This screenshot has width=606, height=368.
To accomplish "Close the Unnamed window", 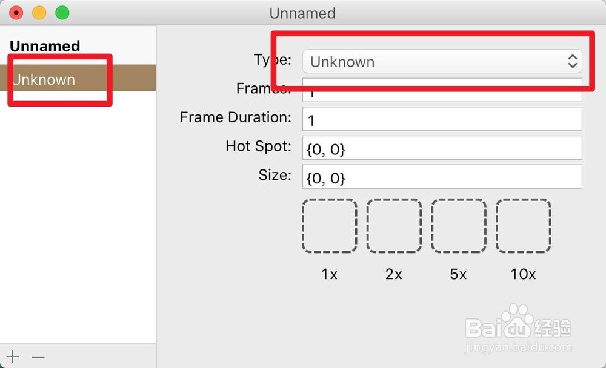I will click(x=16, y=13).
